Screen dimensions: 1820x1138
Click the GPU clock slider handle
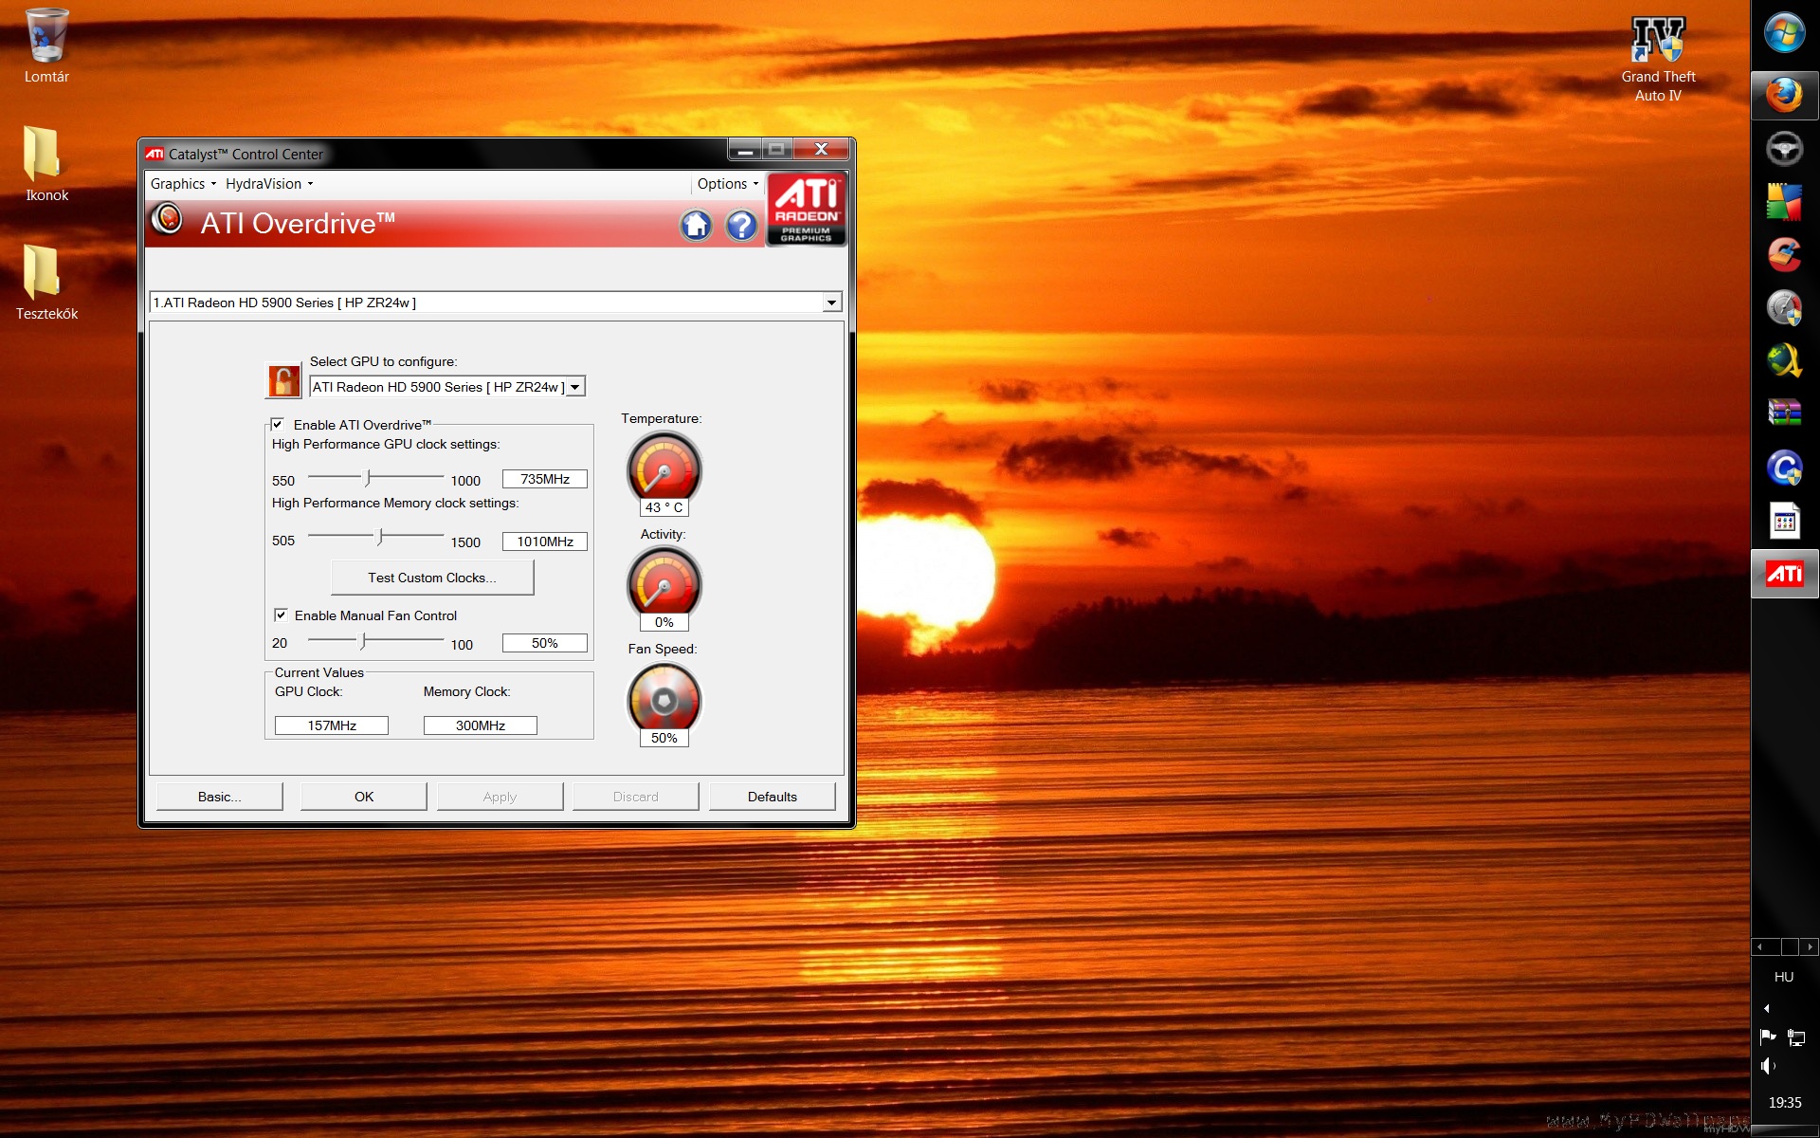[368, 478]
